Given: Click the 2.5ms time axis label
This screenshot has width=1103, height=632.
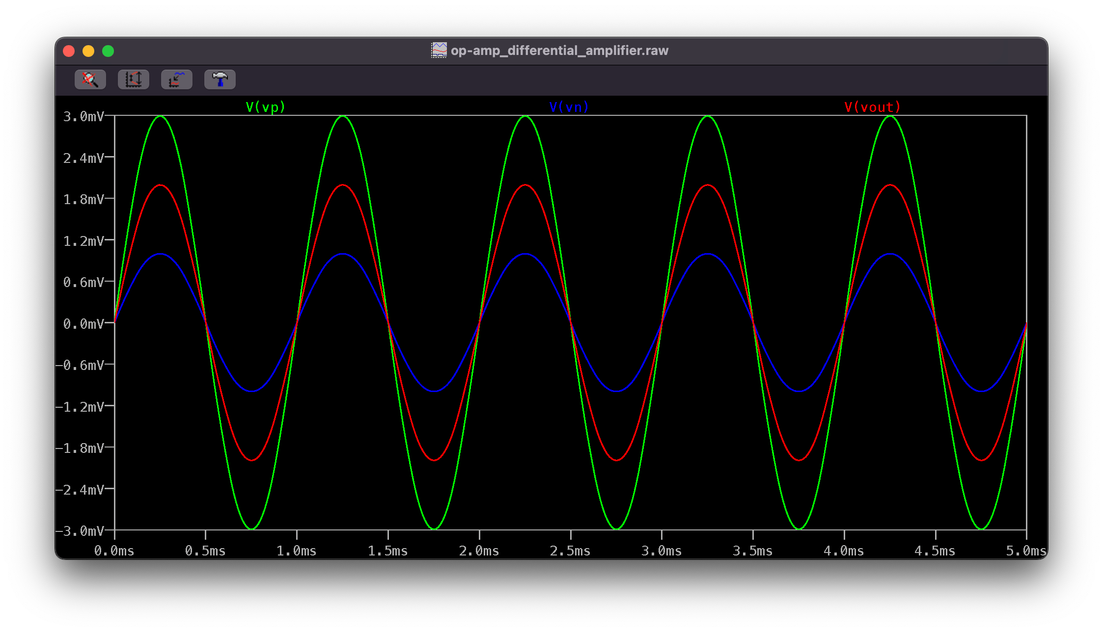Looking at the screenshot, I should click(570, 551).
